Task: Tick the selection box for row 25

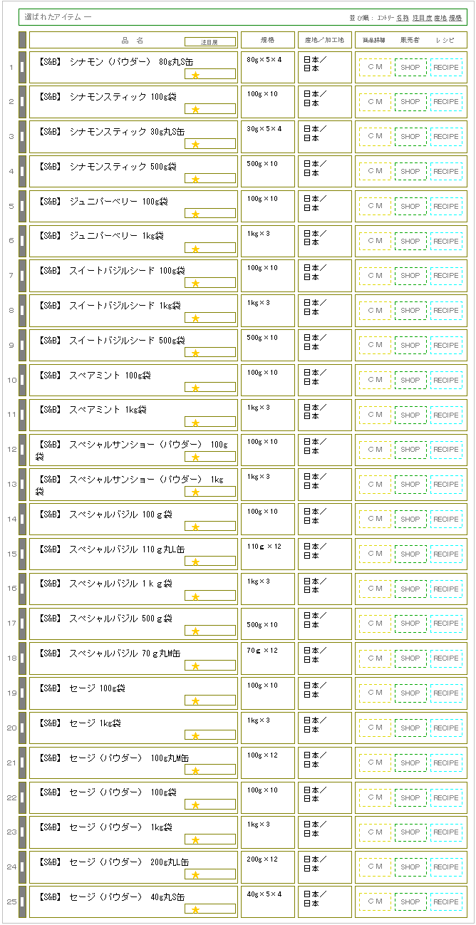Action: click(x=22, y=902)
